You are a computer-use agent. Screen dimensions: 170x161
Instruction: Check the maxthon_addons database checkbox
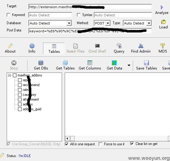tap(15, 75)
